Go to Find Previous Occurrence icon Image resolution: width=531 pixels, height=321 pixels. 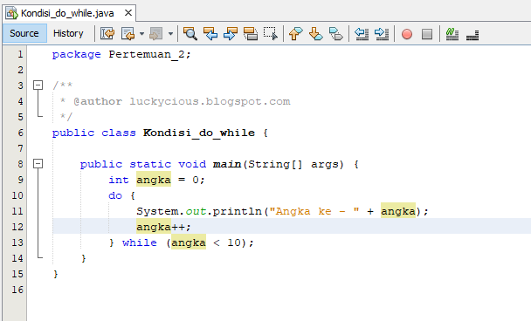tap(210, 33)
